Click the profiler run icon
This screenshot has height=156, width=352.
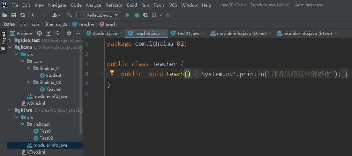click(154, 15)
